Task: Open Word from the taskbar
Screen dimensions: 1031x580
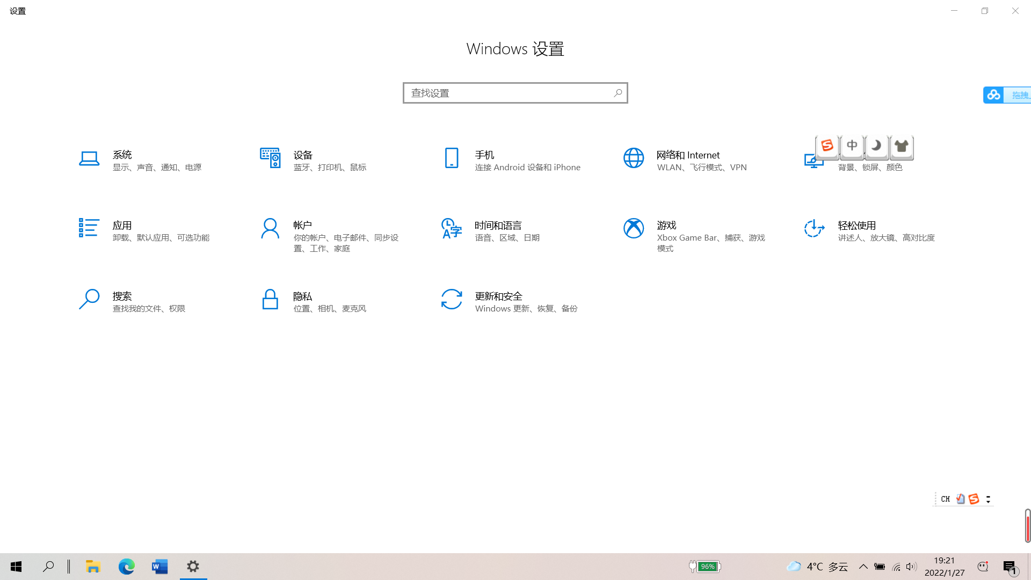Action: click(159, 567)
